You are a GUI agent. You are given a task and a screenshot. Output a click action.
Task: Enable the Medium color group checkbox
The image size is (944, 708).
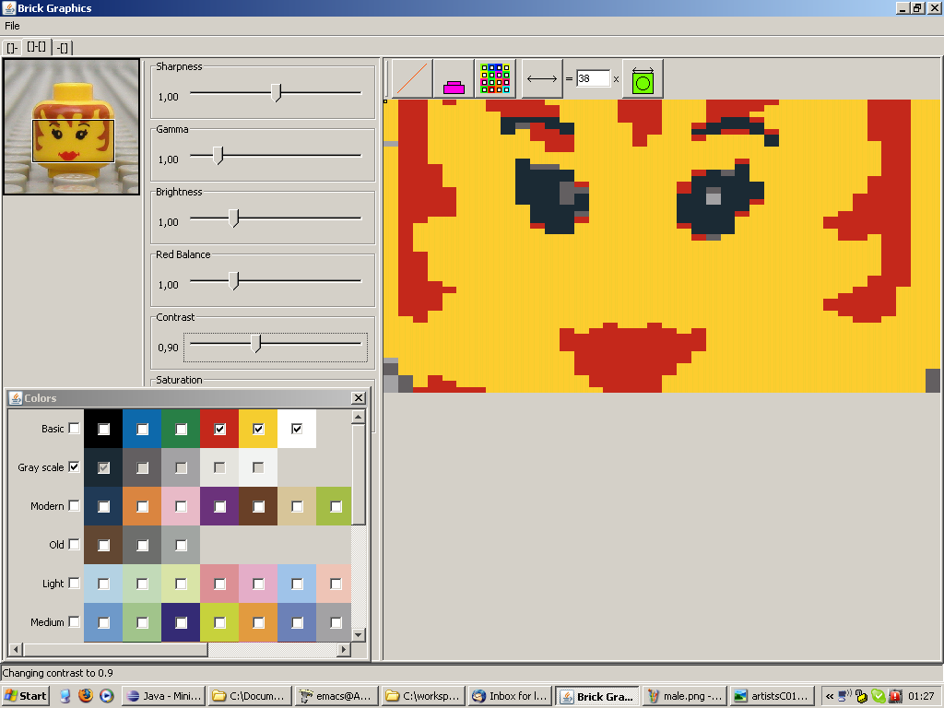[x=74, y=621]
